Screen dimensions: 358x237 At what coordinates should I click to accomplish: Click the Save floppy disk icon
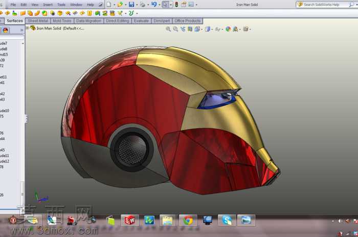tap(131, 4)
